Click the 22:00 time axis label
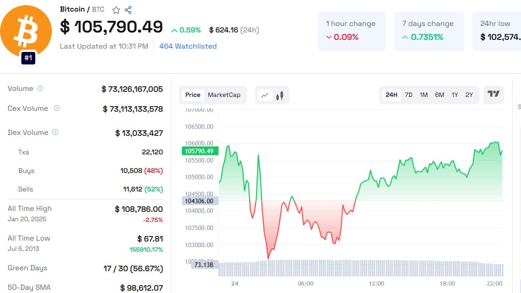Image resolution: width=521 pixels, height=293 pixels. 495,283
